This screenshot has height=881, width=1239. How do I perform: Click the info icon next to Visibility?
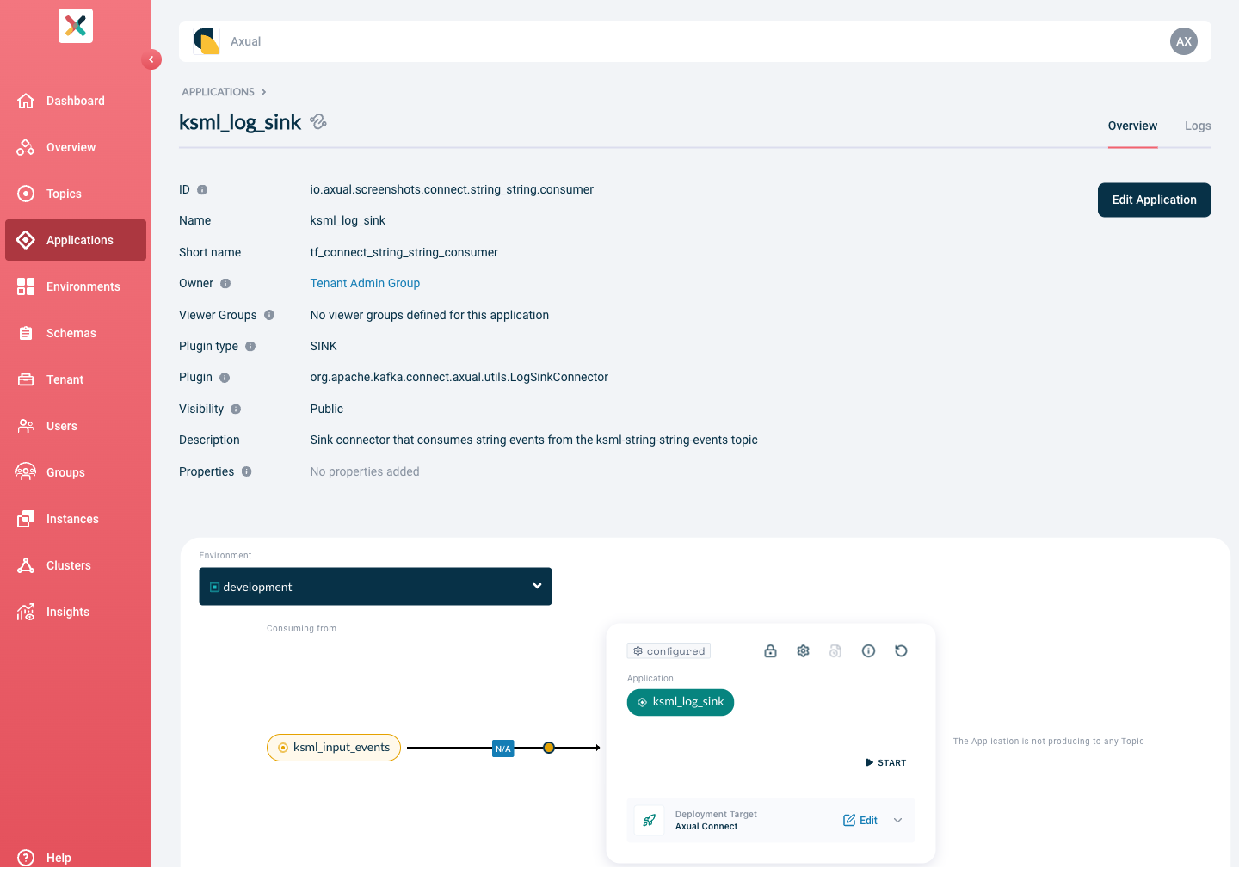[x=236, y=409]
